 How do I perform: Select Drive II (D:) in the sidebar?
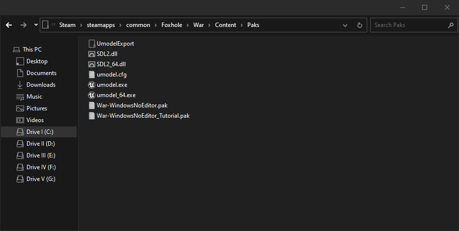[40, 144]
